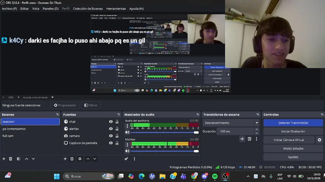Pop out the Transiciones de escena panel
Image resolution: width=325 pixels, height=182 pixels.
coord(258,115)
